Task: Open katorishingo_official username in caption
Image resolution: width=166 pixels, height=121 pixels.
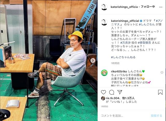Action: coord(125,21)
